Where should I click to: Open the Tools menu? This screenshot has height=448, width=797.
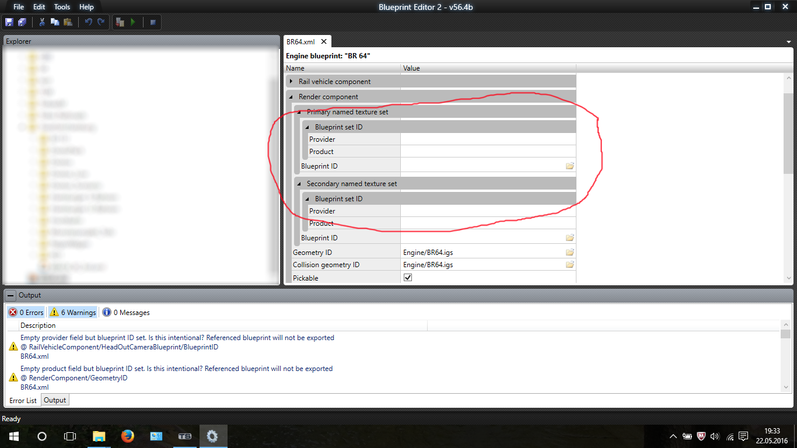click(62, 7)
